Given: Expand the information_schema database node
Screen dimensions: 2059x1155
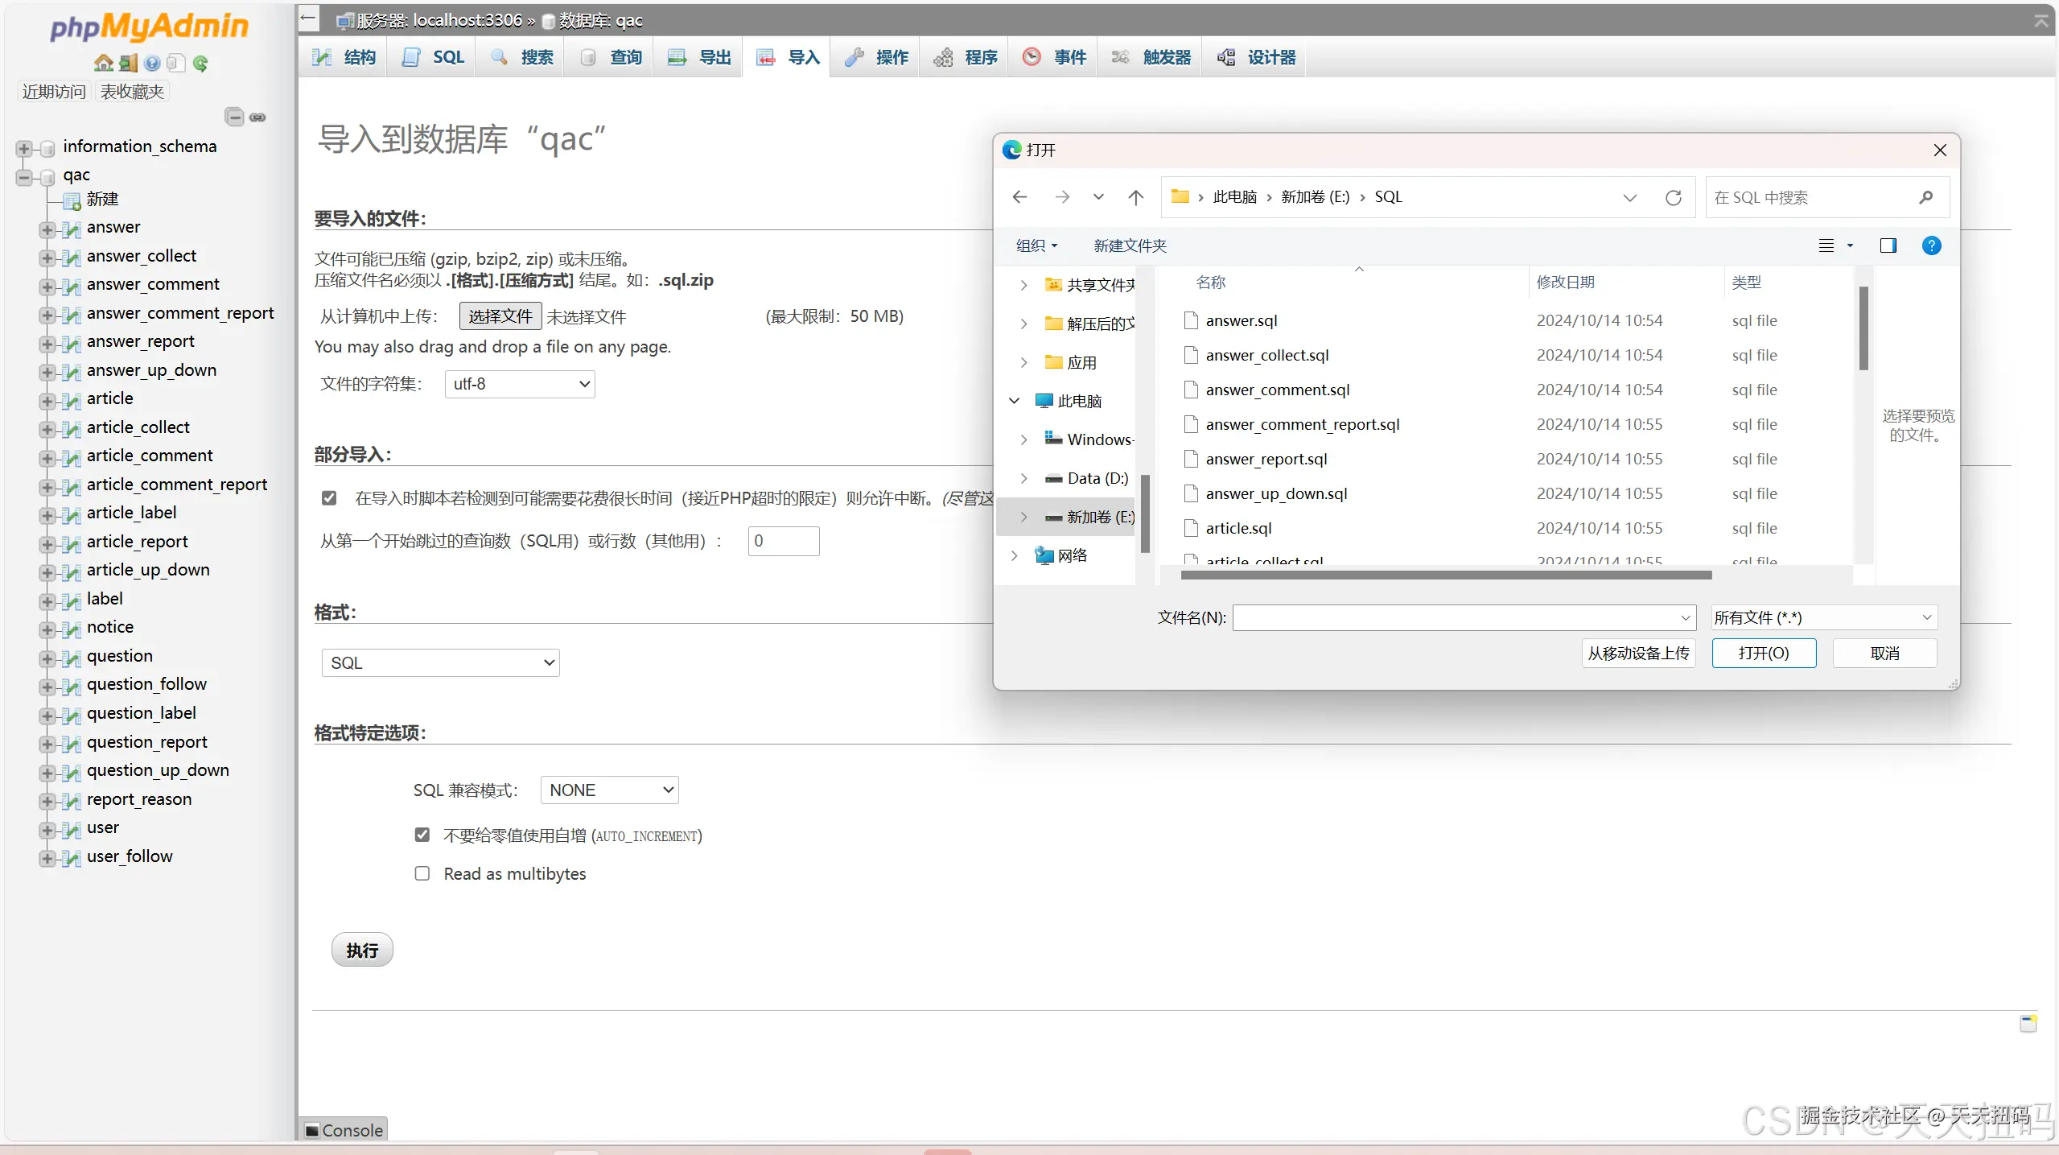Looking at the screenshot, I should point(24,148).
